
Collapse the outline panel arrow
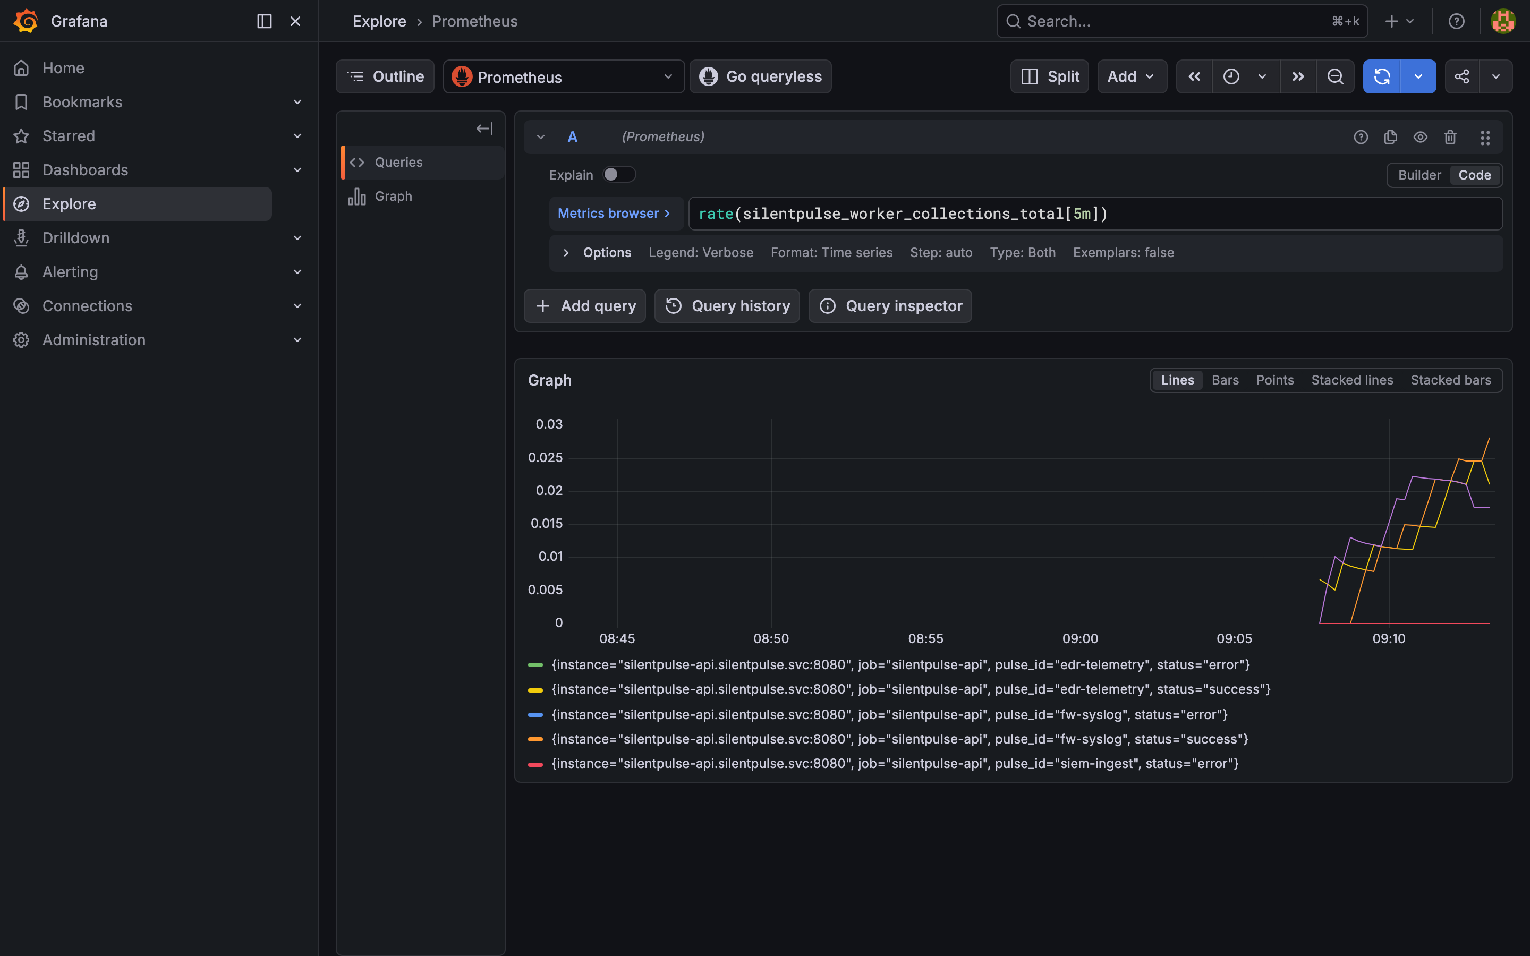[484, 129]
